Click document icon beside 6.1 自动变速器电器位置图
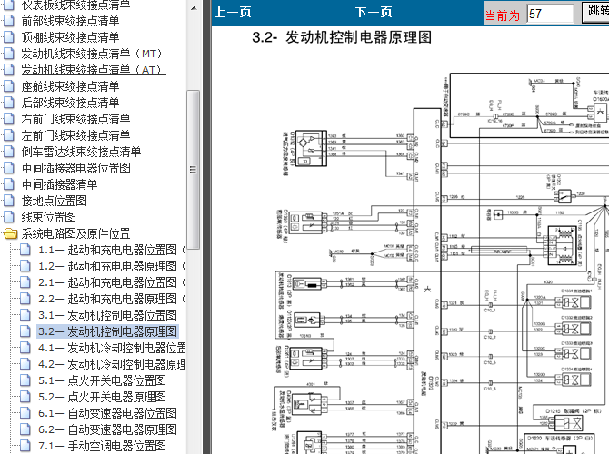Viewport: 609px width, 454px height. (x=25, y=413)
